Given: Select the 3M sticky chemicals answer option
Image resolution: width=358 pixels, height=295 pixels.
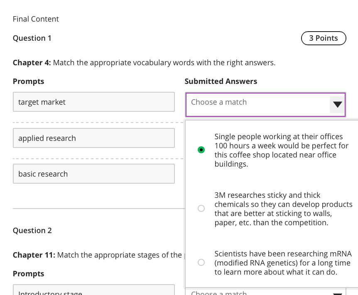Looking at the screenshot, I should 201,208.
